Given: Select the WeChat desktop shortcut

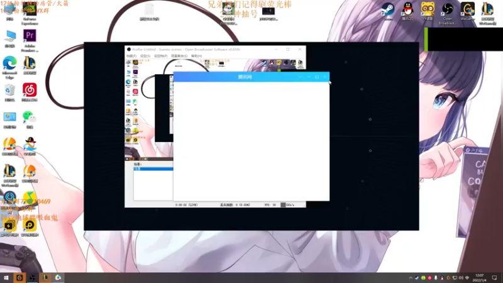Looking at the screenshot, I should [x=30, y=119].
